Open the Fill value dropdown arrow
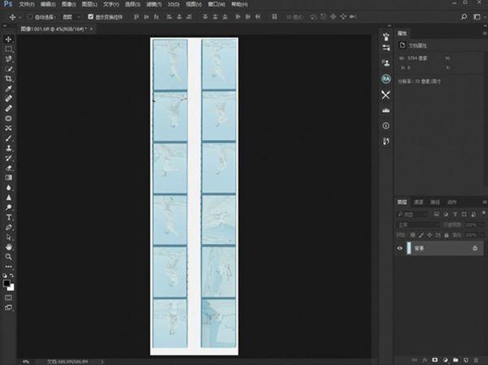Screen dimensions: 488x365 click(482, 235)
